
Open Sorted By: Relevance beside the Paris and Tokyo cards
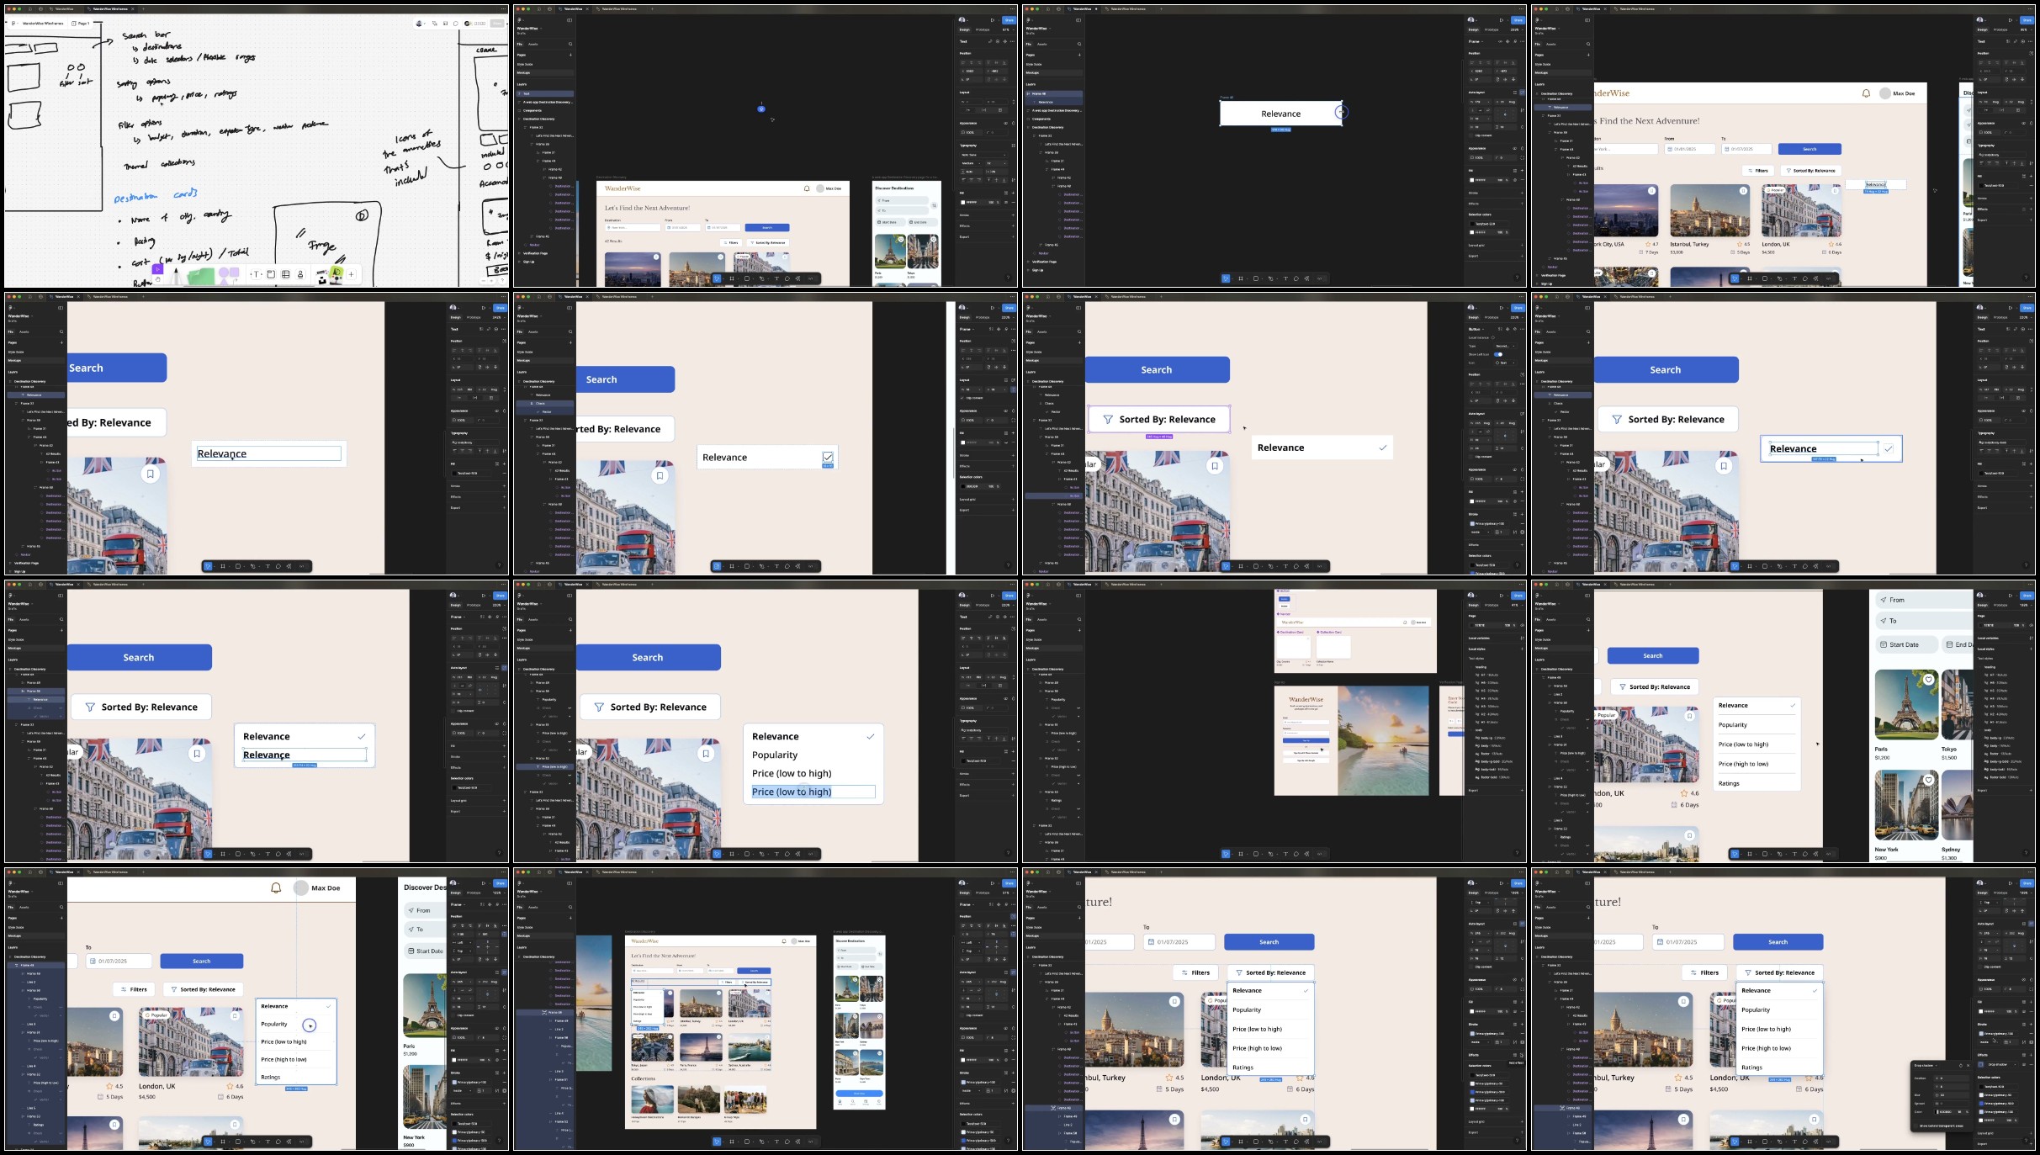click(1654, 686)
